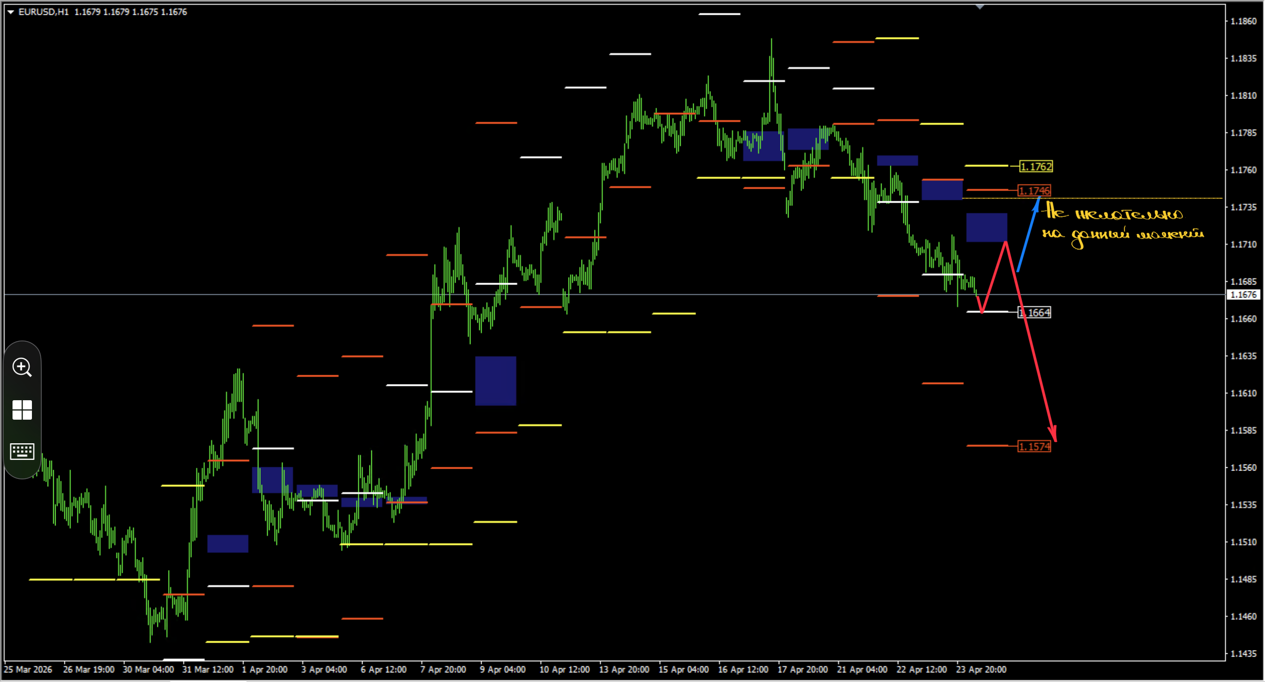The image size is (1265, 682).
Task: Click the 1.1610 price scale value
Action: [1243, 393]
